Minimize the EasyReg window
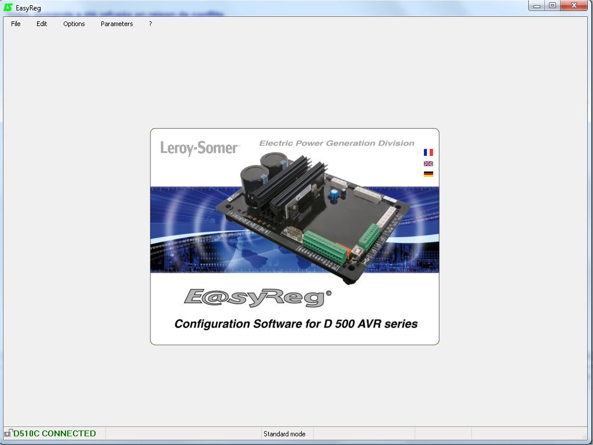Screen dimensions: 593x445 click(537, 6)
